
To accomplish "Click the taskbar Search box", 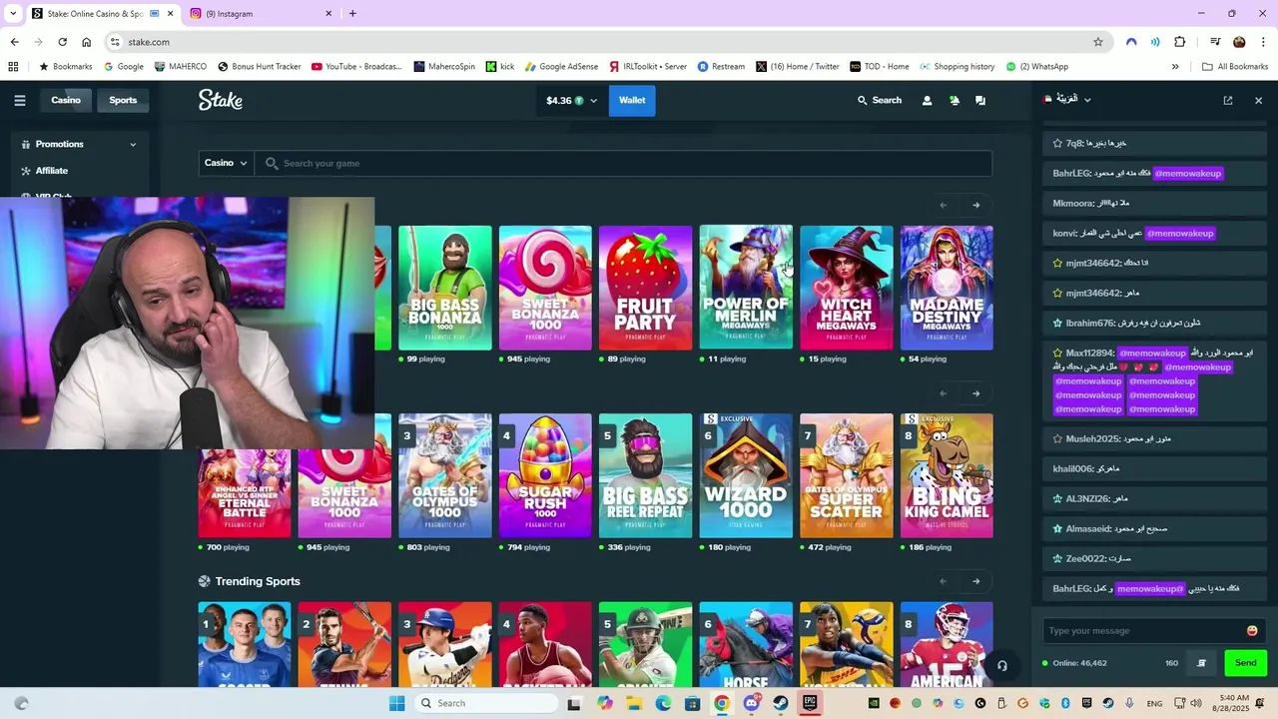I will [x=486, y=703].
